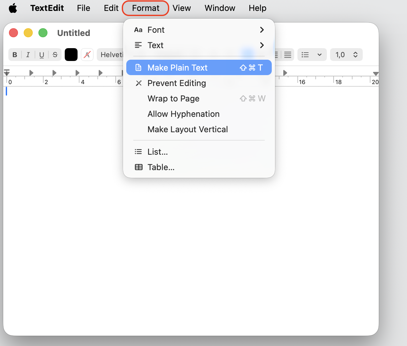Viewport: 407px width, 346px height.
Task: Click the Prevent Editing pencil icon
Action: (x=138, y=83)
